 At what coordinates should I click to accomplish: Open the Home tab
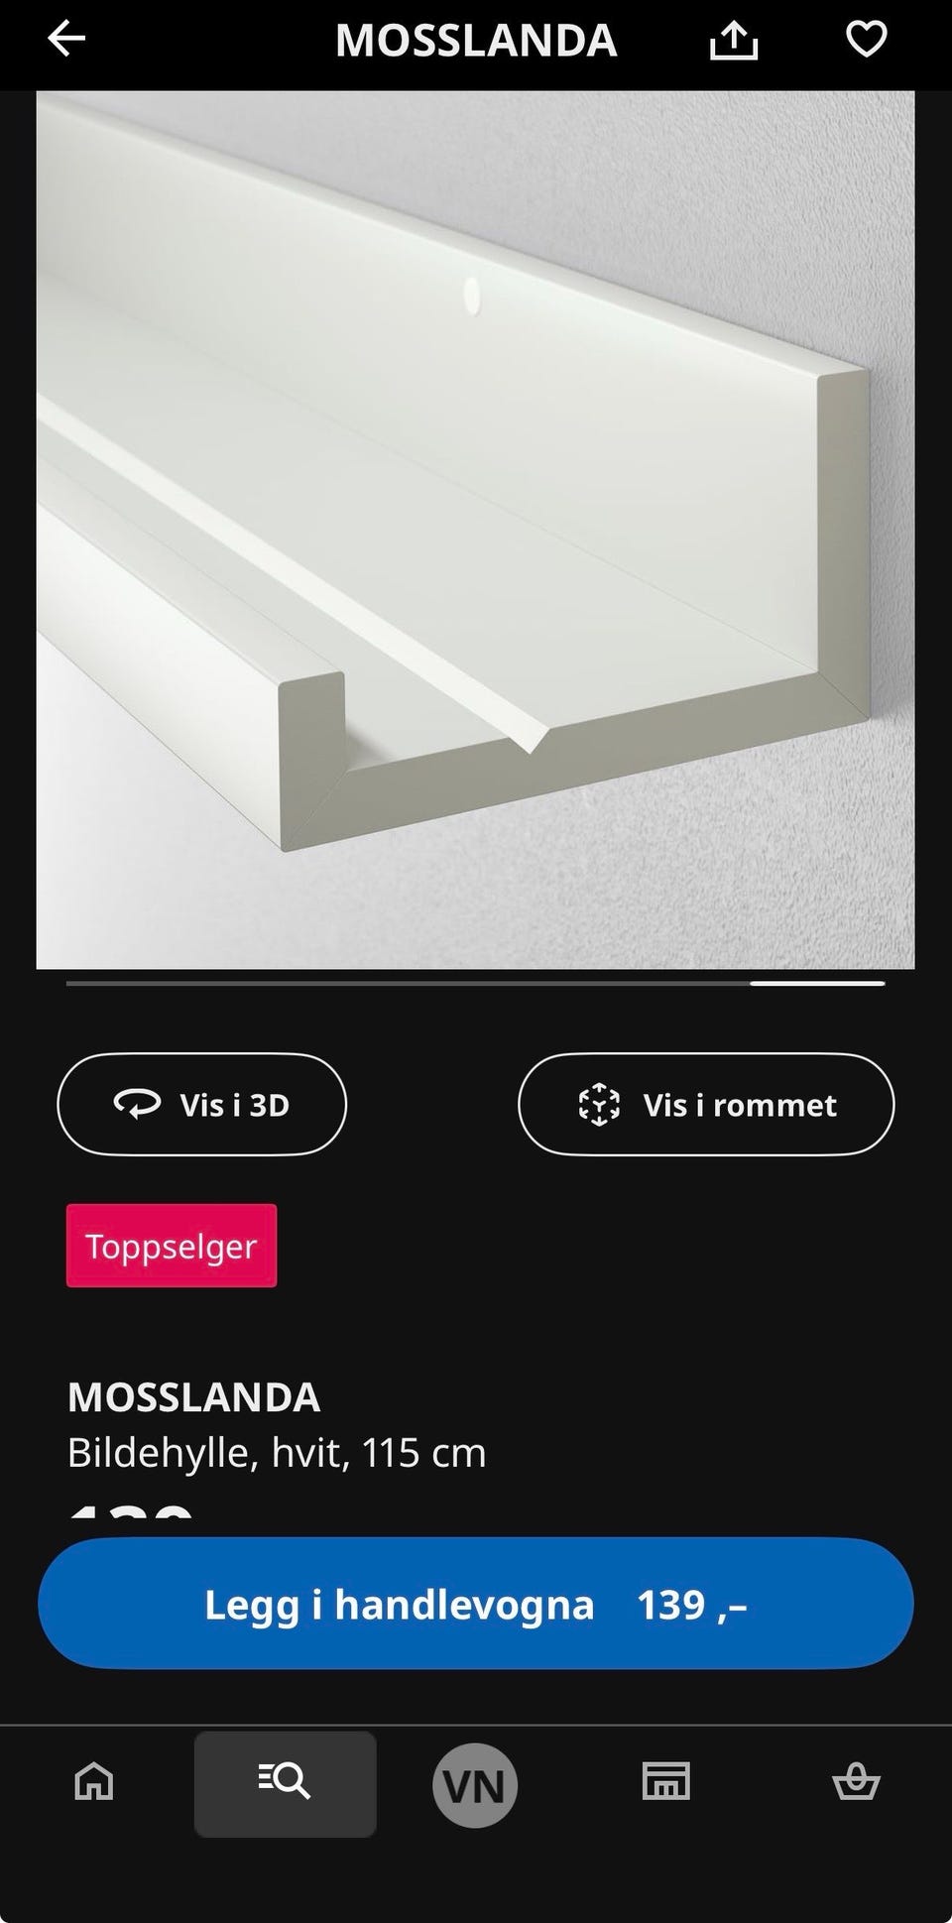94,1781
